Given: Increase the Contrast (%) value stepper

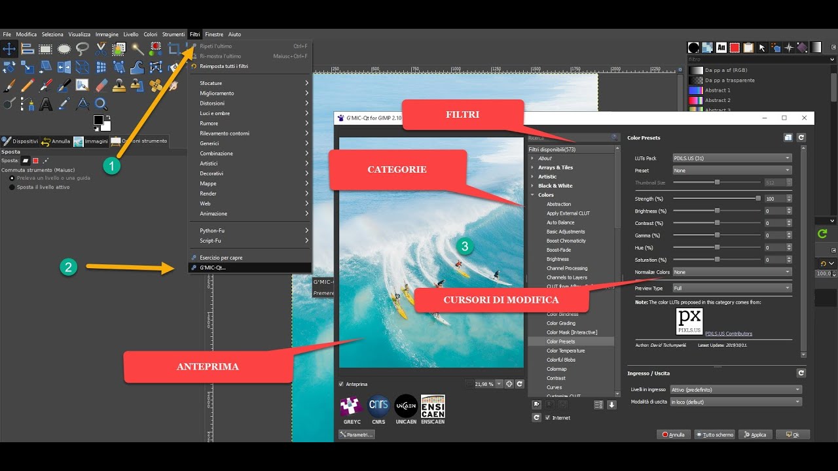Looking at the screenshot, I should (x=790, y=221).
